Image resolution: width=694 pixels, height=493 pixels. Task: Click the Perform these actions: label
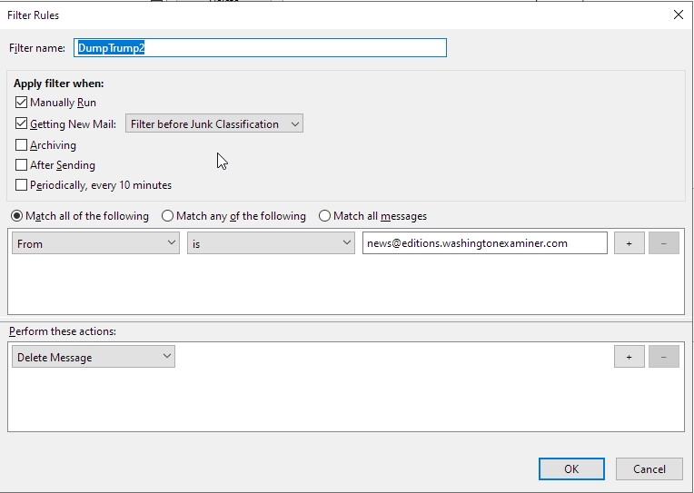tap(63, 331)
